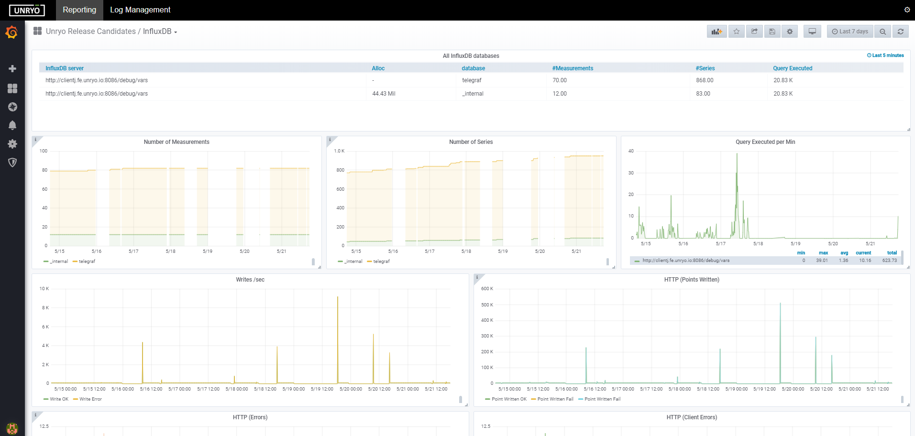Click green swatch of Point Written OK
This screenshot has height=436, width=915.
click(x=488, y=399)
